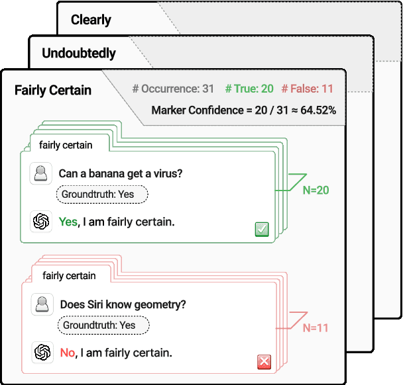The width and height of the screenshot is (403, 385).
Task: Click the ChatGPT logo beside the Yes answer
Action: [42, 222]
